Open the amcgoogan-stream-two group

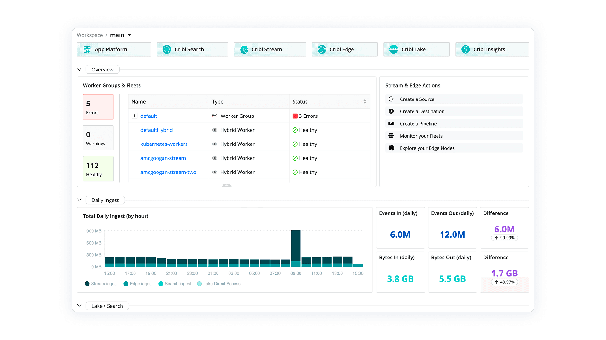(168, 172)
